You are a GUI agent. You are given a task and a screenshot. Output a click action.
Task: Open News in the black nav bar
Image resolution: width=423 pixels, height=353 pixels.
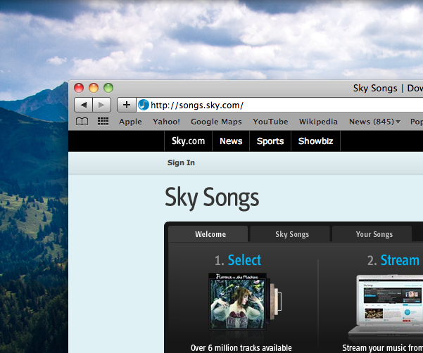click(231, 141)
